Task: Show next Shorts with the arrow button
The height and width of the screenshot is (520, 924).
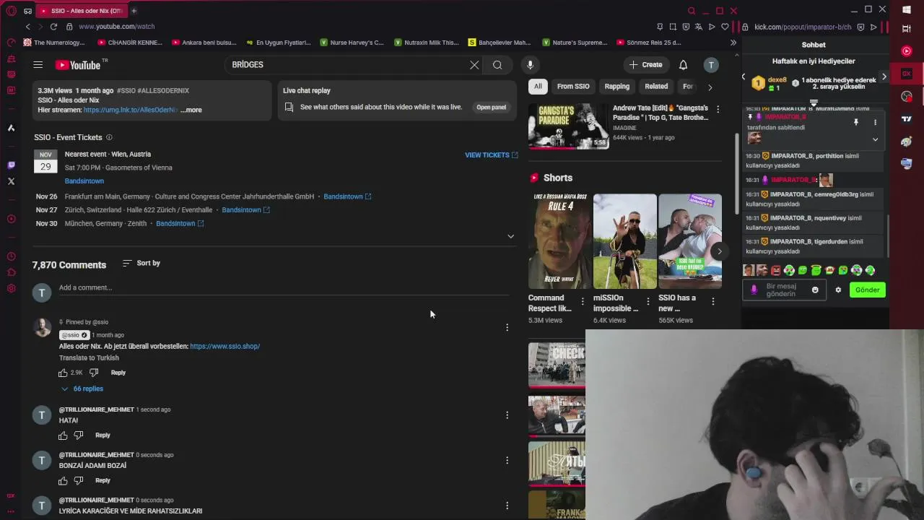Action: 719,251
